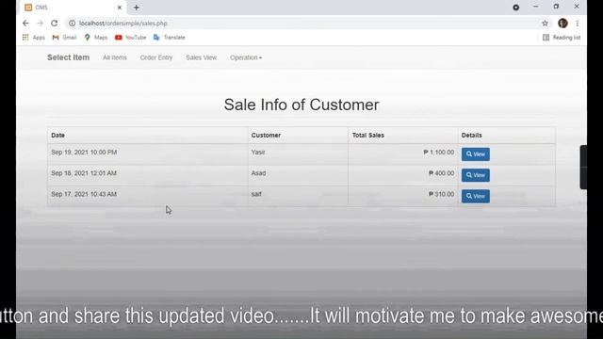Viewport: 603px width, 339px height.
Task: Click the Customer column header
Action: [x=266, y=136]
